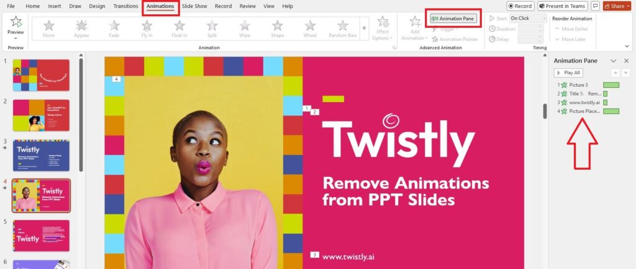This screenshot has height=269, width=636.
Task: Click Move Earlier in Reorder Animation
Action: pyautogui.click(x=571, y=29)
